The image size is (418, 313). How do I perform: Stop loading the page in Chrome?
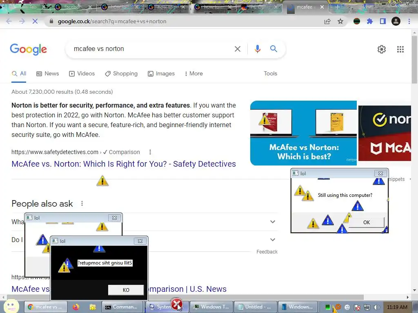(x=35, y=21)
